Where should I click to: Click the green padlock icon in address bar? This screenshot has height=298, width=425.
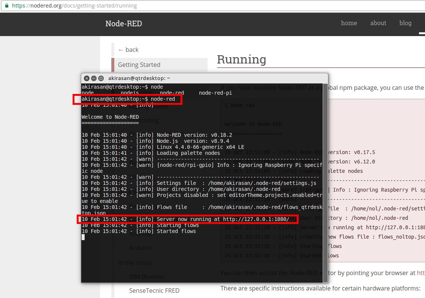pos(7,5)
